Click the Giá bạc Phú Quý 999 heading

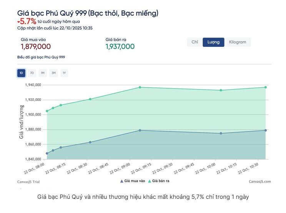tap(88, 13)
